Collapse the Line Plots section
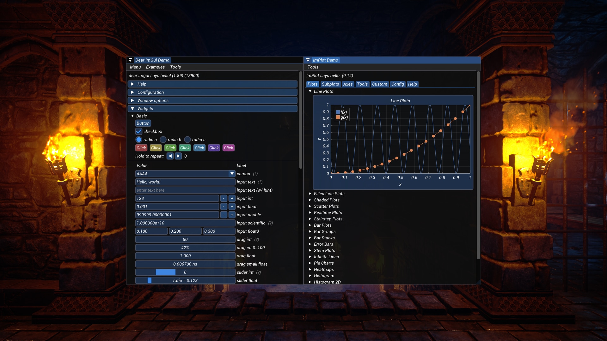 [310, 91]
